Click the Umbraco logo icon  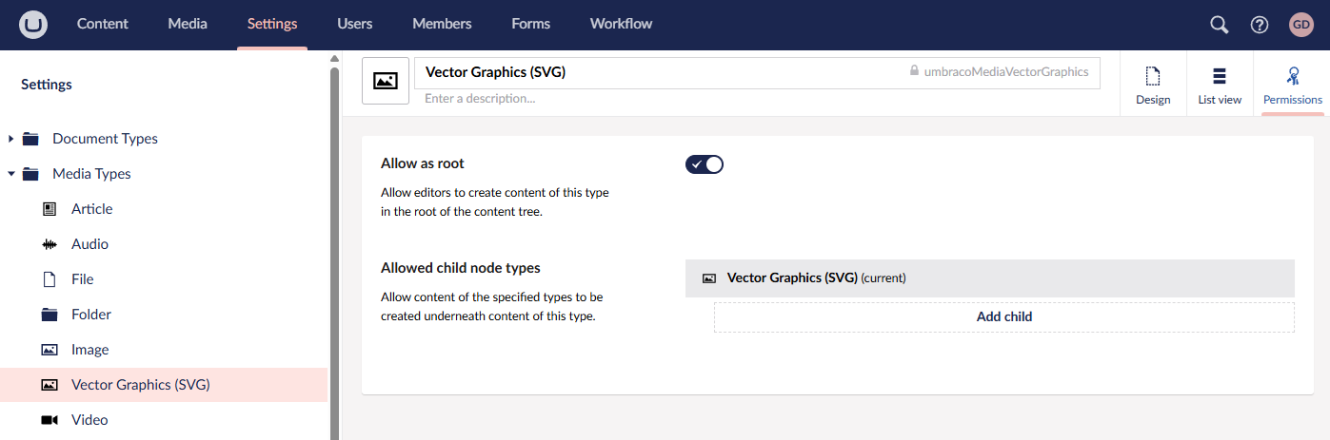pyautogui.click(x=34, y=24)
